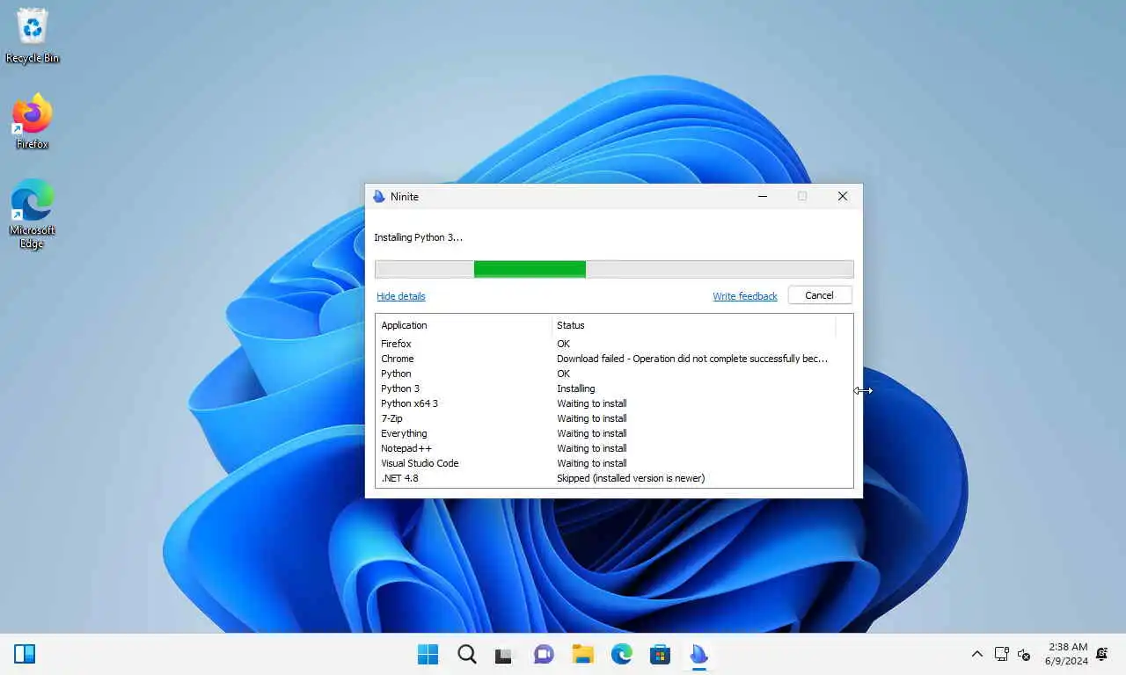The width and height of the screenshot is (1126, 675).
Task: Open Task View on the taskbar
Action: [504, 654]
